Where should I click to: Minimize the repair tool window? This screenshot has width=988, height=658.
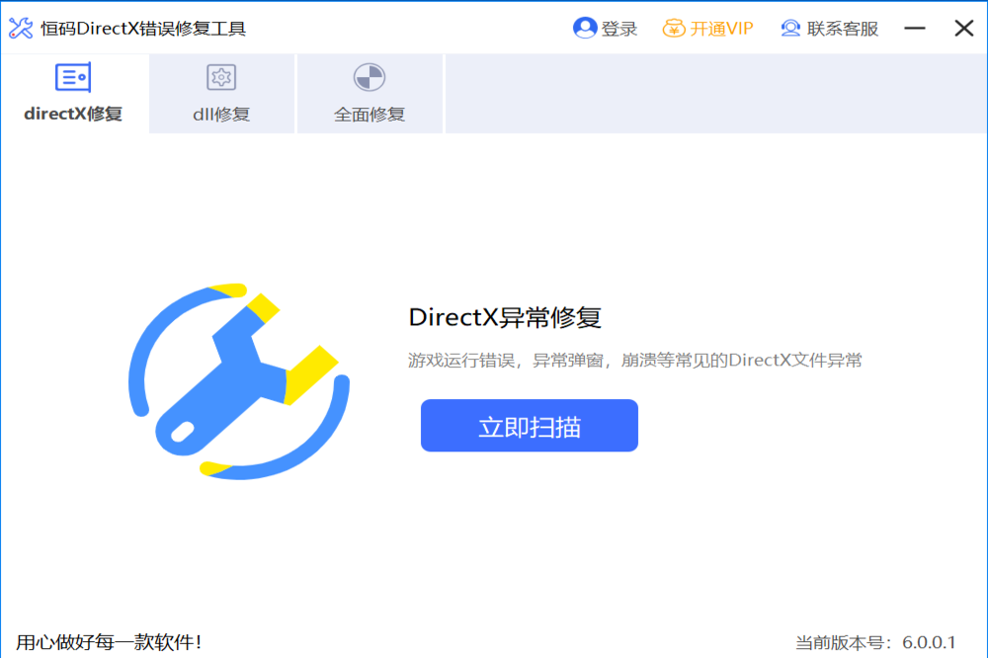[x=915, y=29]
